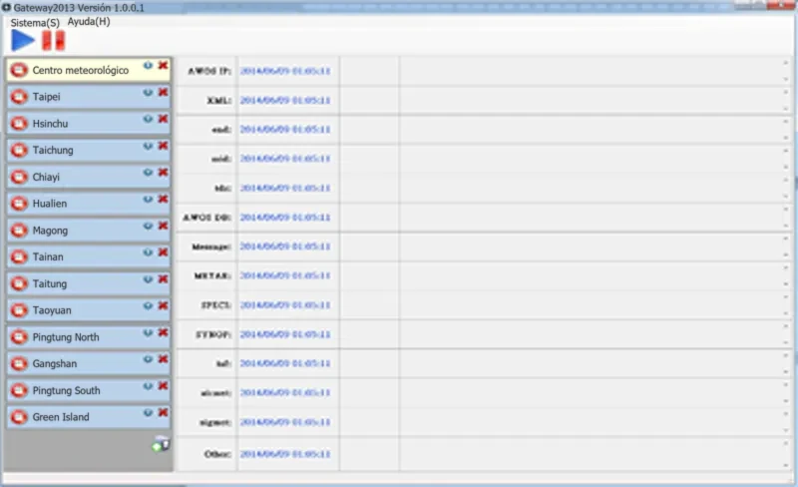Click the blue round icon on Hsinchu row
The height and width of the screenshot is (487, 798).
point(148,119)
